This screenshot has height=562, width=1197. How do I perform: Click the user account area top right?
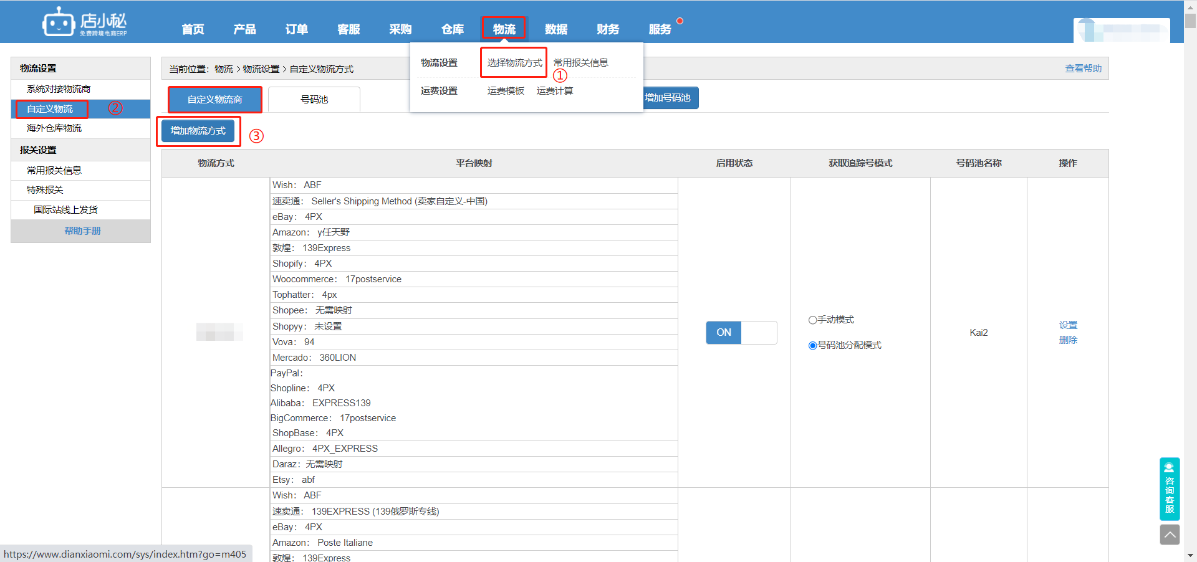tap(1122, 30)
